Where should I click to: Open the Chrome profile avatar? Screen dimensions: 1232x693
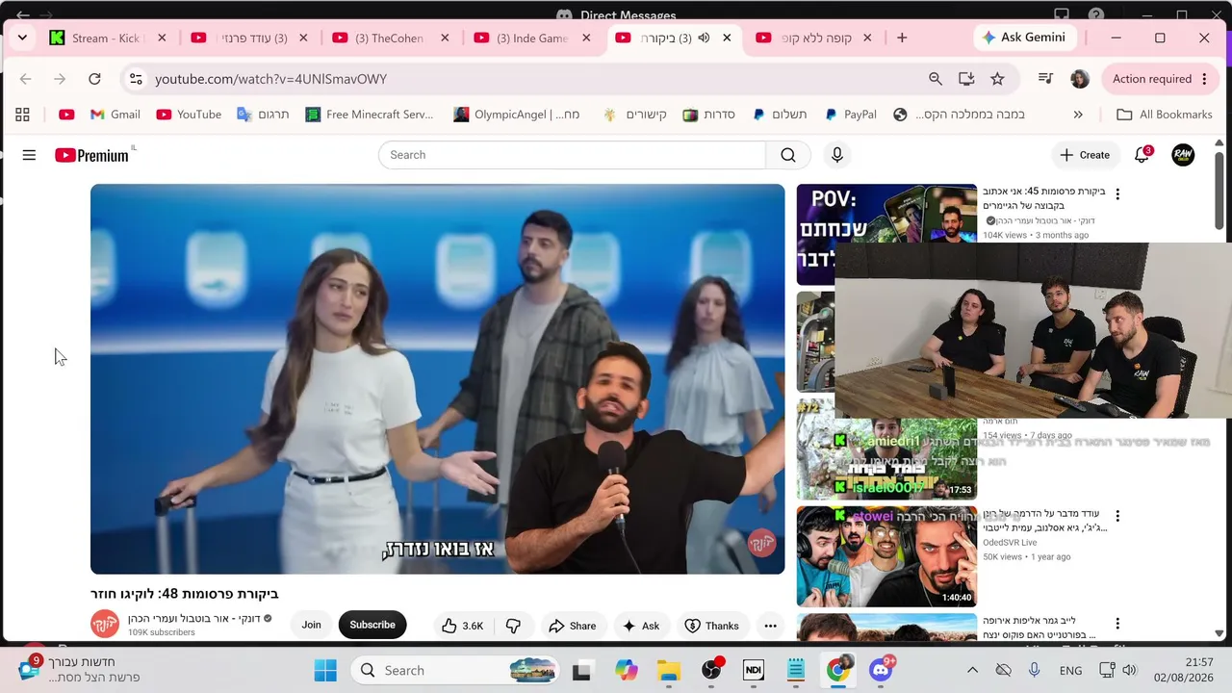(x=1080, y=79)
